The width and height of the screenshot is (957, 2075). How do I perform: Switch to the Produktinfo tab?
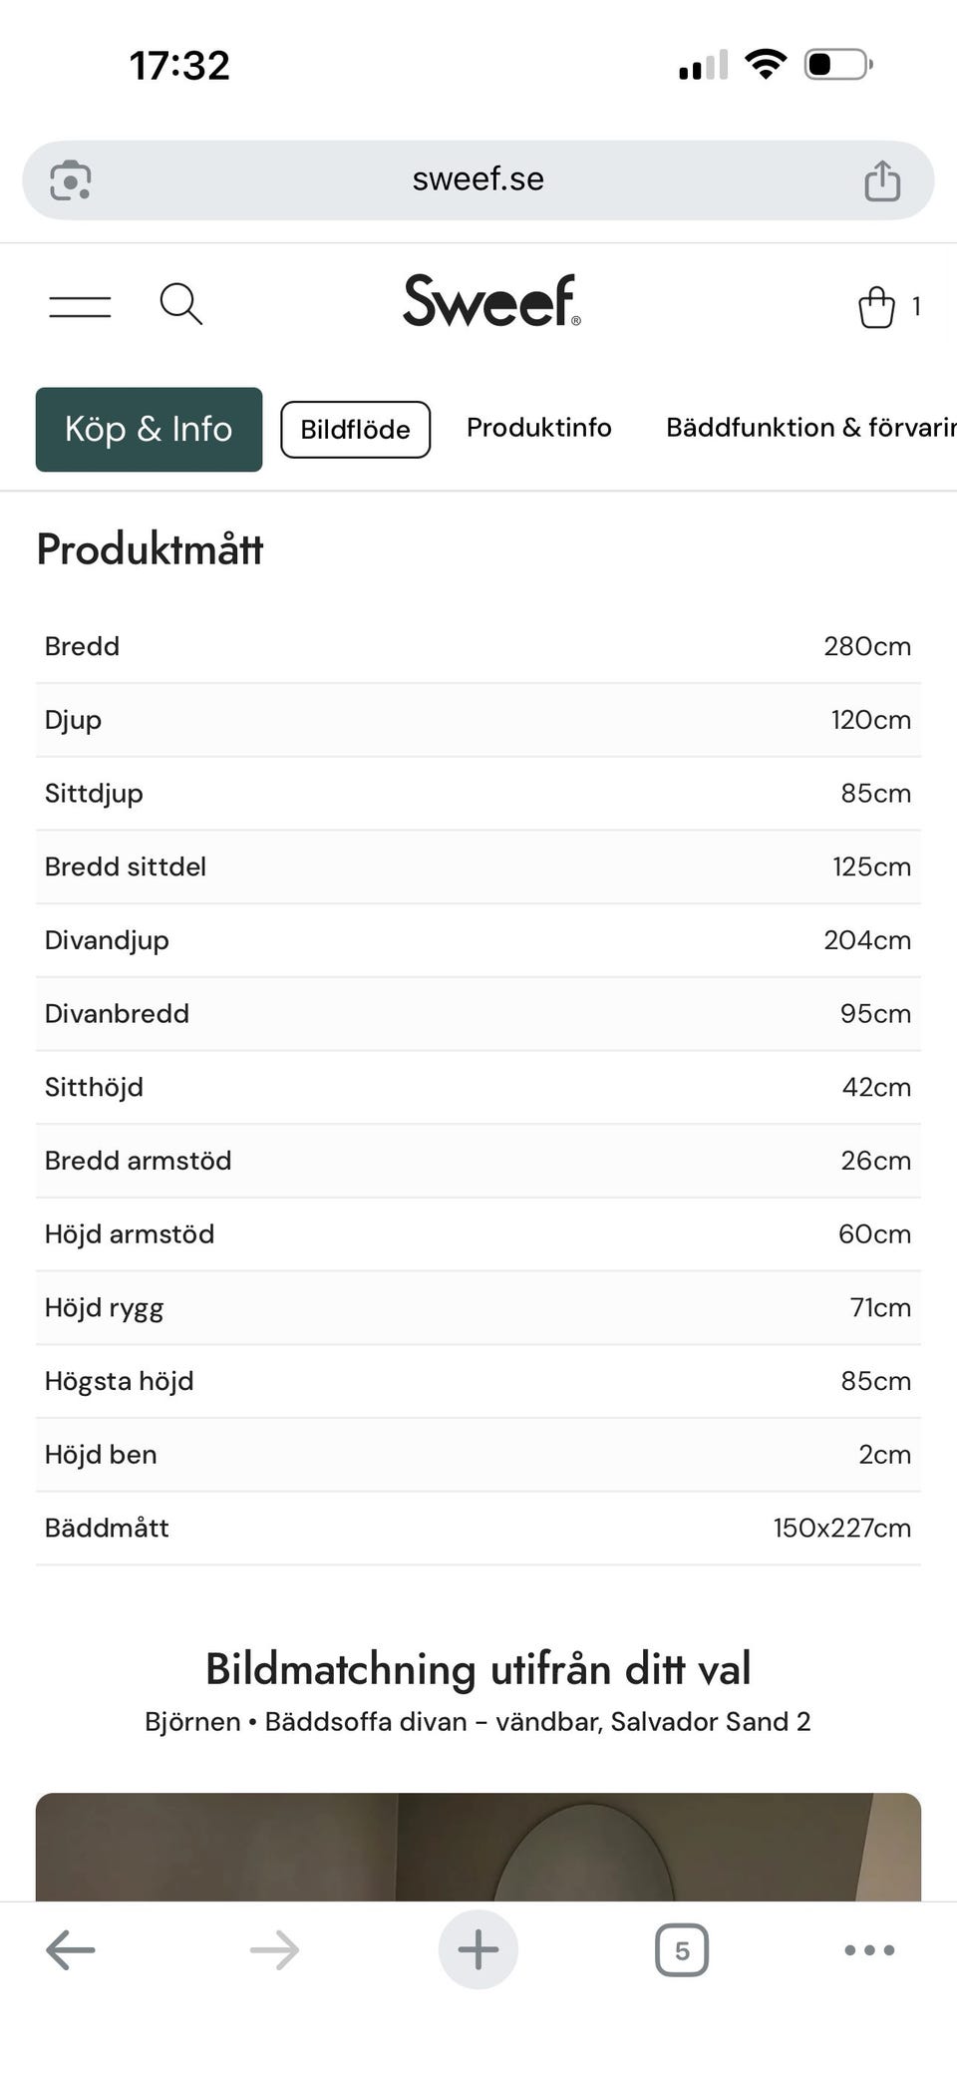coord(539,428)
